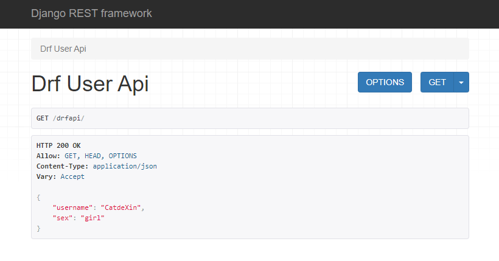This screenshot has width=499, height=261.
Task: Click the Vary header label
Action: (46, 176)
